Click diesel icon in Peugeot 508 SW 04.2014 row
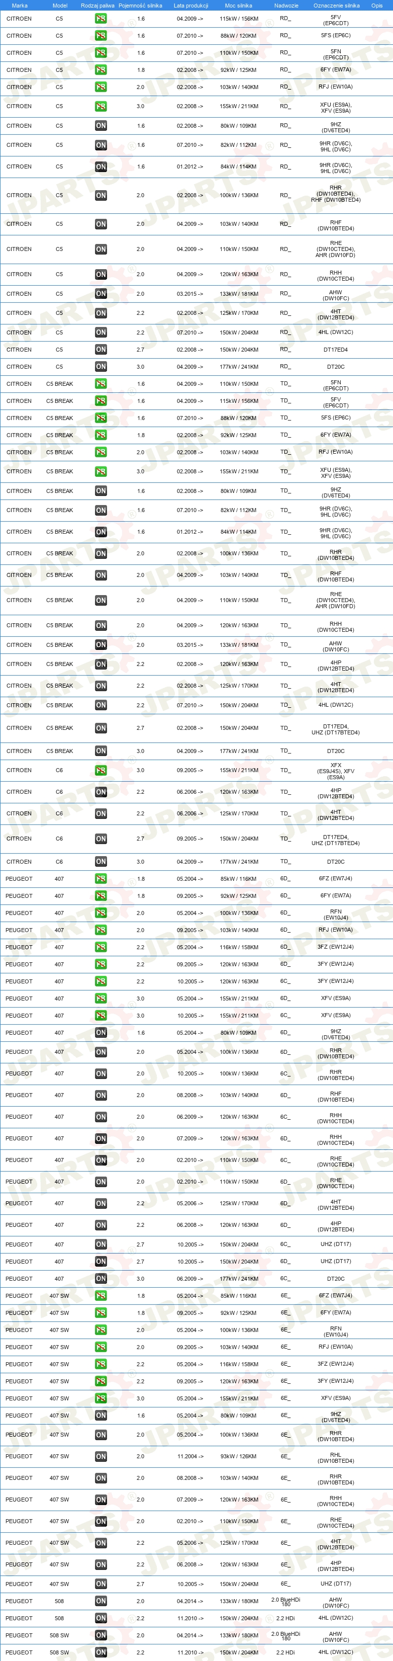Viewport: 393px width, 1661px height. (x=101, y=1635)
